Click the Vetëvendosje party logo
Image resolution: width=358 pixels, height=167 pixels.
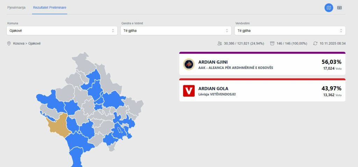click(189, 91)
